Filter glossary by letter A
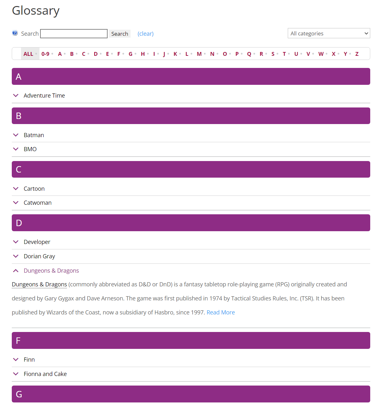382x405 pixels. pyautogui.click(x=60, y=54)
